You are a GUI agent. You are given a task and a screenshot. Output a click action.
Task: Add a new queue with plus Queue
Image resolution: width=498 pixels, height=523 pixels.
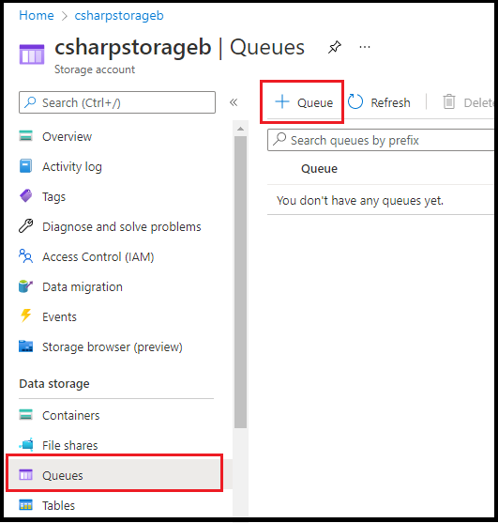click(x=304, y=102)
